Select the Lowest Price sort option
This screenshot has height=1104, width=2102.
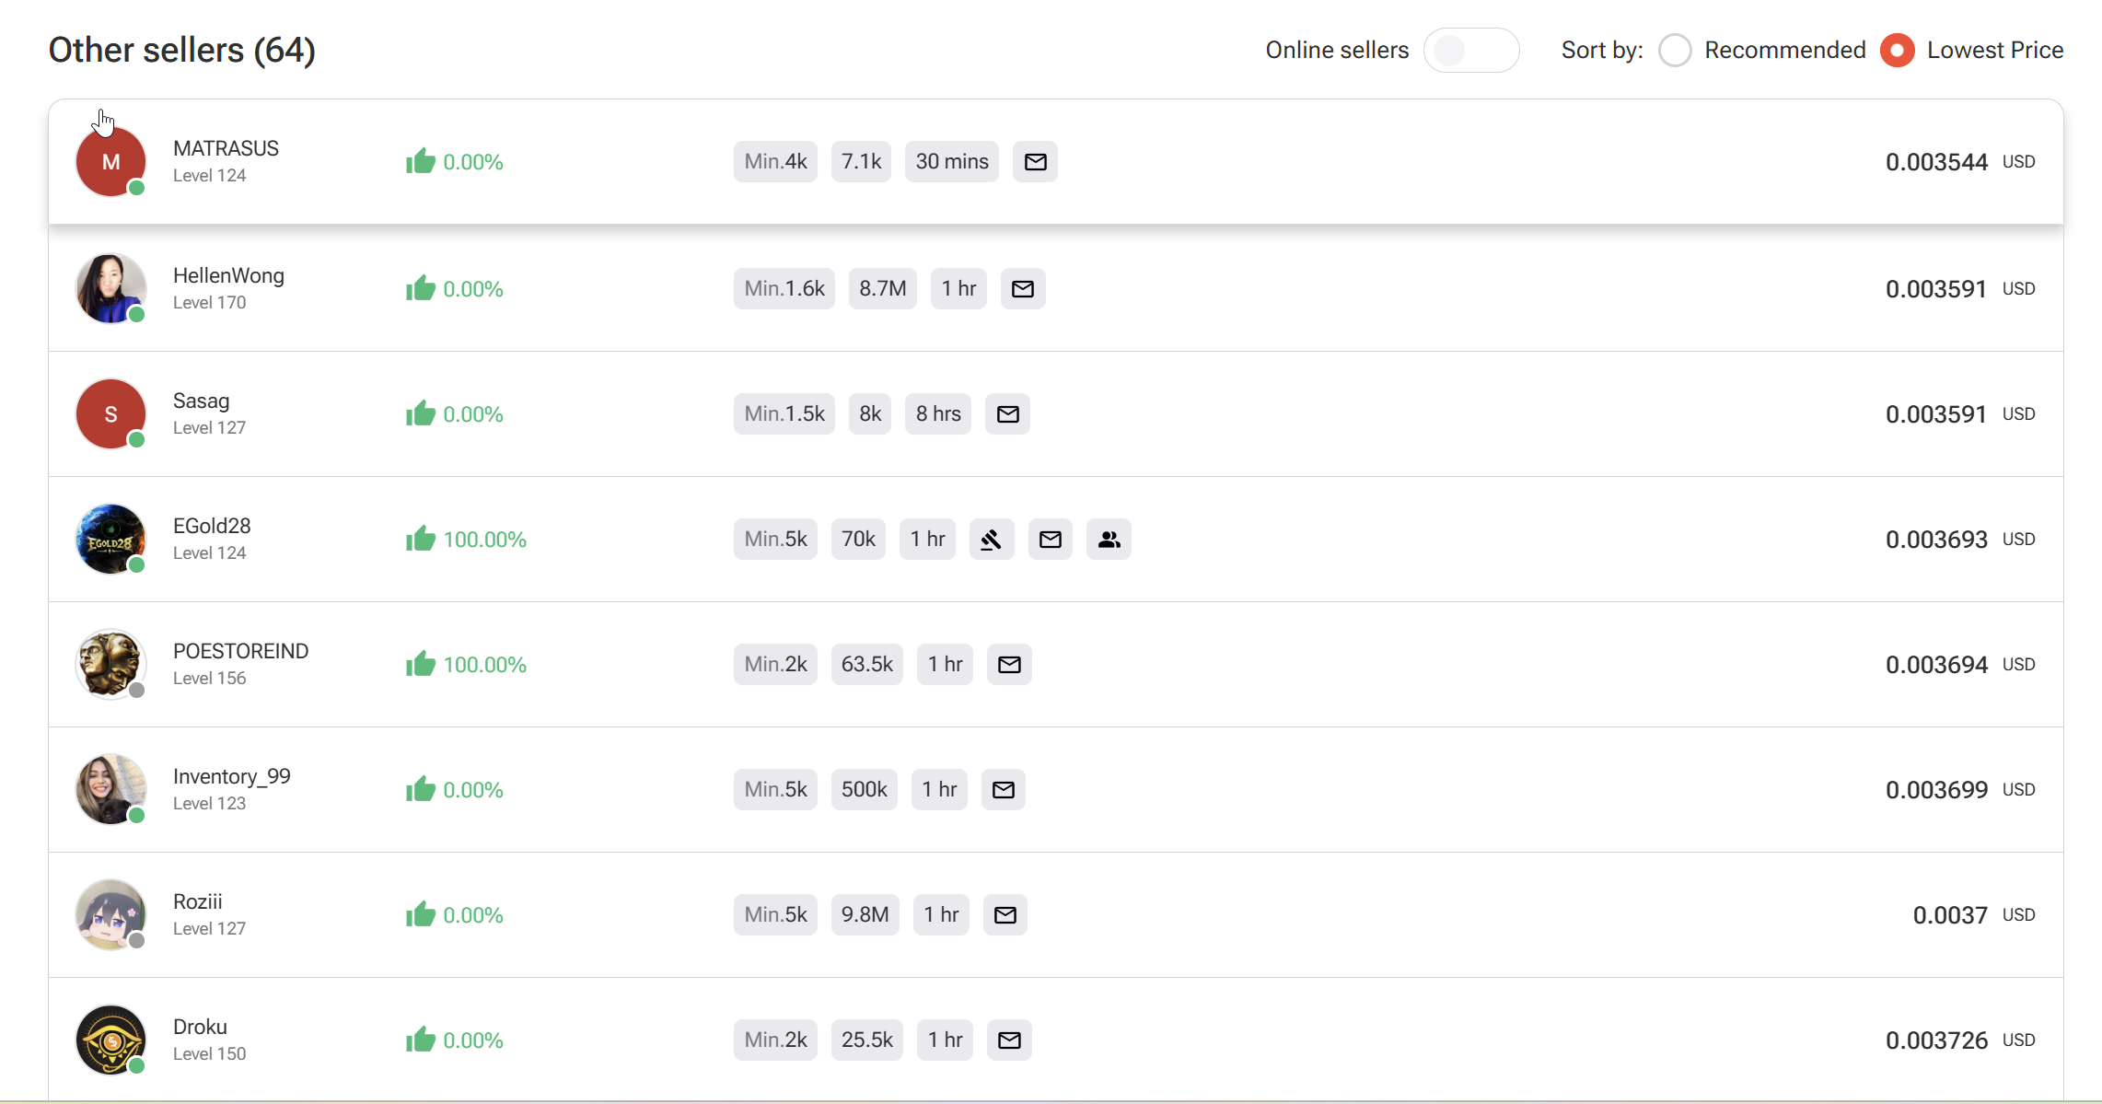click(1898, 51)
